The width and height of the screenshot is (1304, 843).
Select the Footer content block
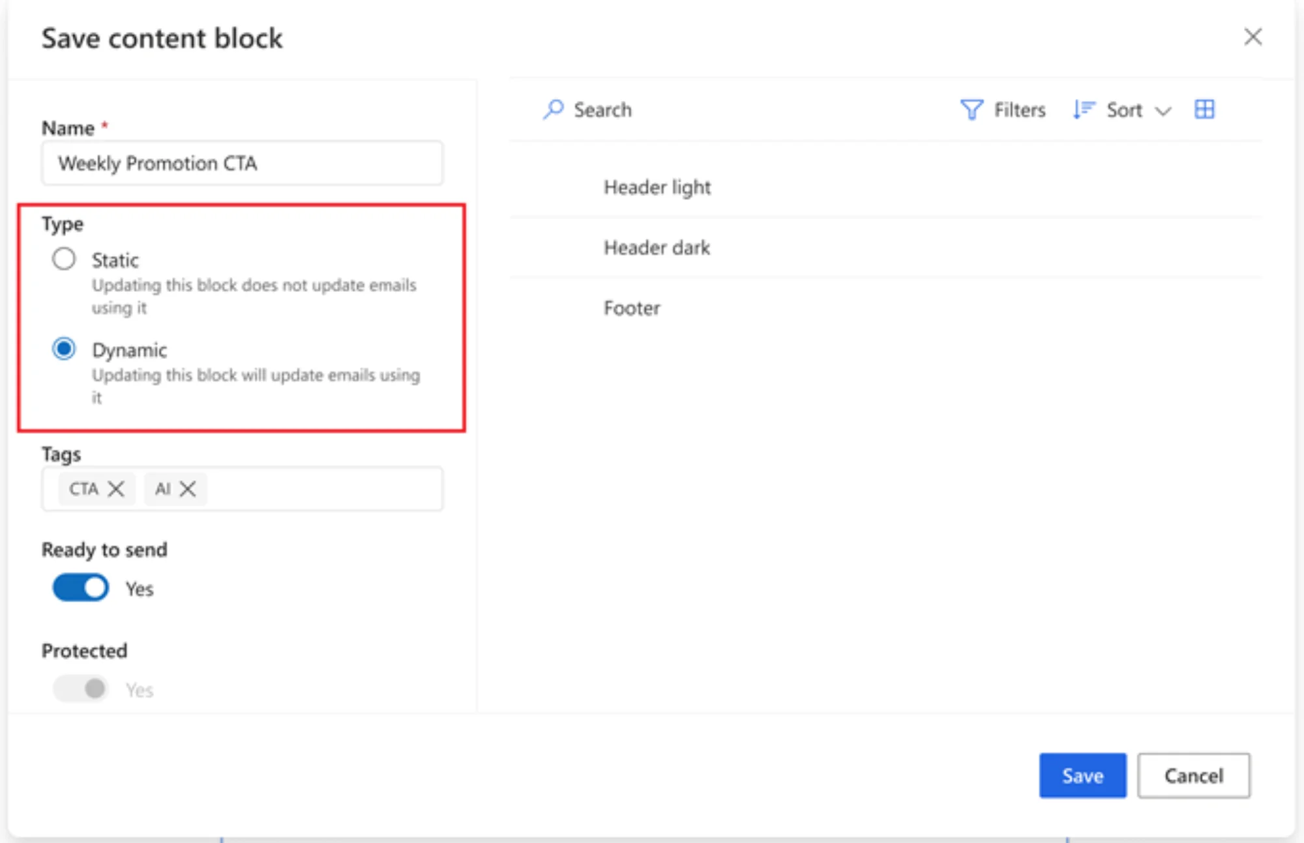[x=632, y=307]
